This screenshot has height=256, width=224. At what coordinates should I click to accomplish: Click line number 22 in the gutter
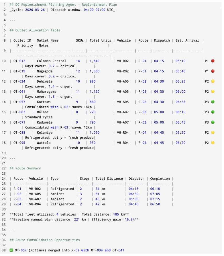4,168
